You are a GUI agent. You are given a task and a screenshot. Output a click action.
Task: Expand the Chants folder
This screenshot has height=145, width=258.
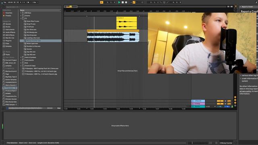coord(21,16)
